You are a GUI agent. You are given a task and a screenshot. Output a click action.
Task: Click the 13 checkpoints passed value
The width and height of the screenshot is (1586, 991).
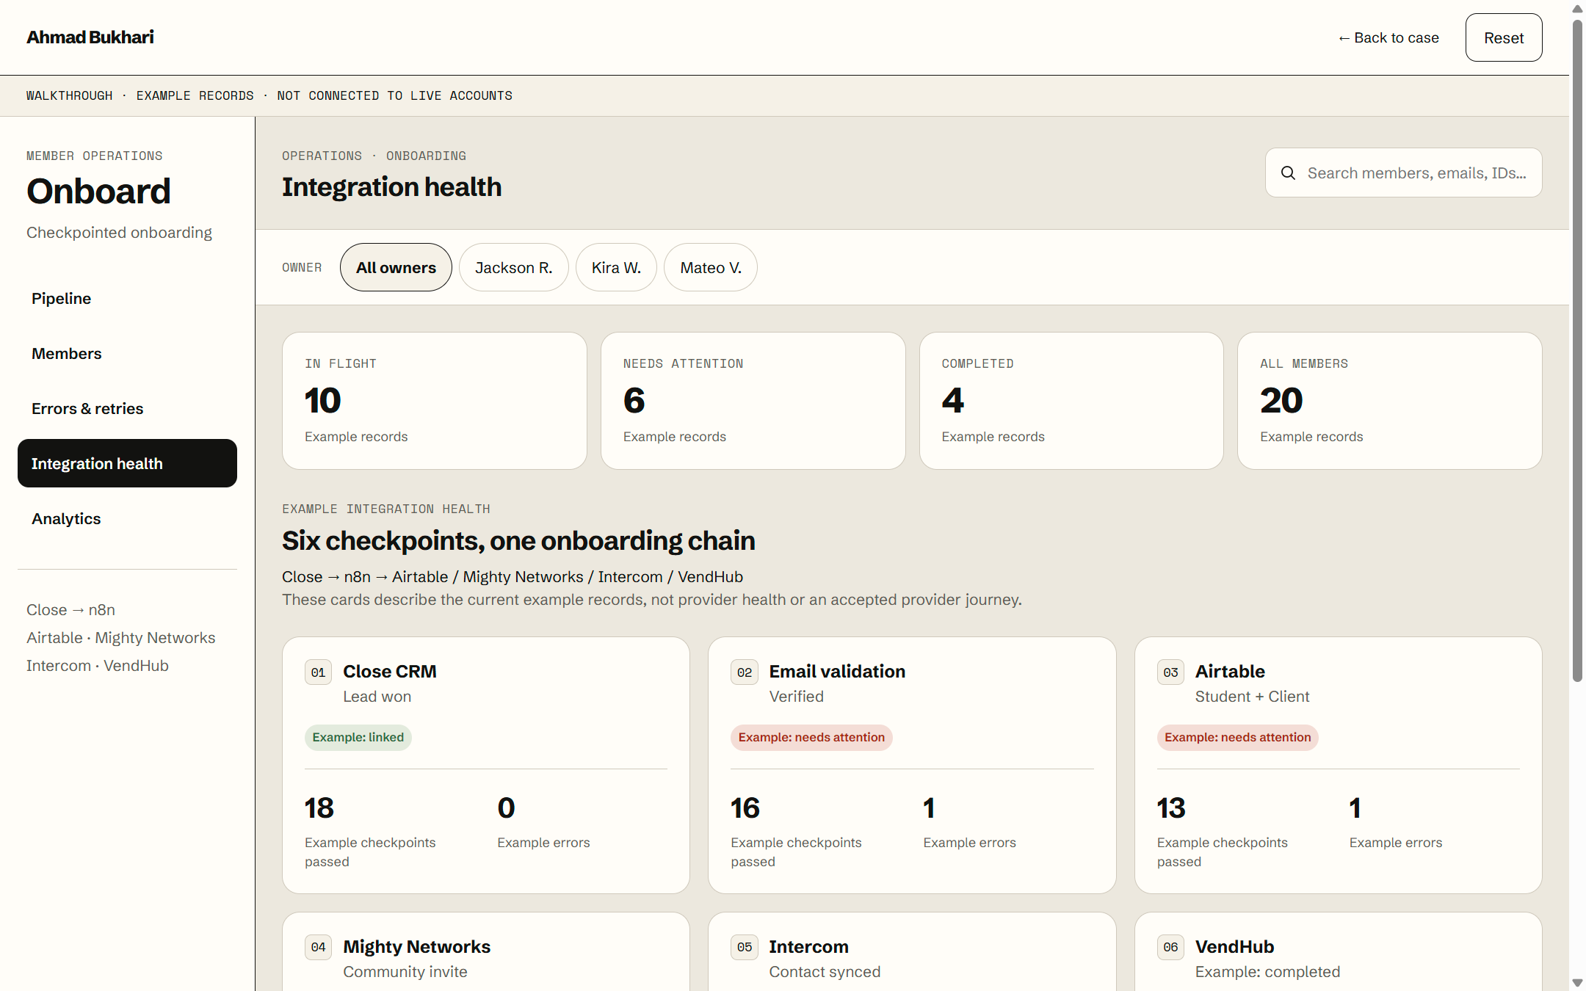coord(1171,808)
